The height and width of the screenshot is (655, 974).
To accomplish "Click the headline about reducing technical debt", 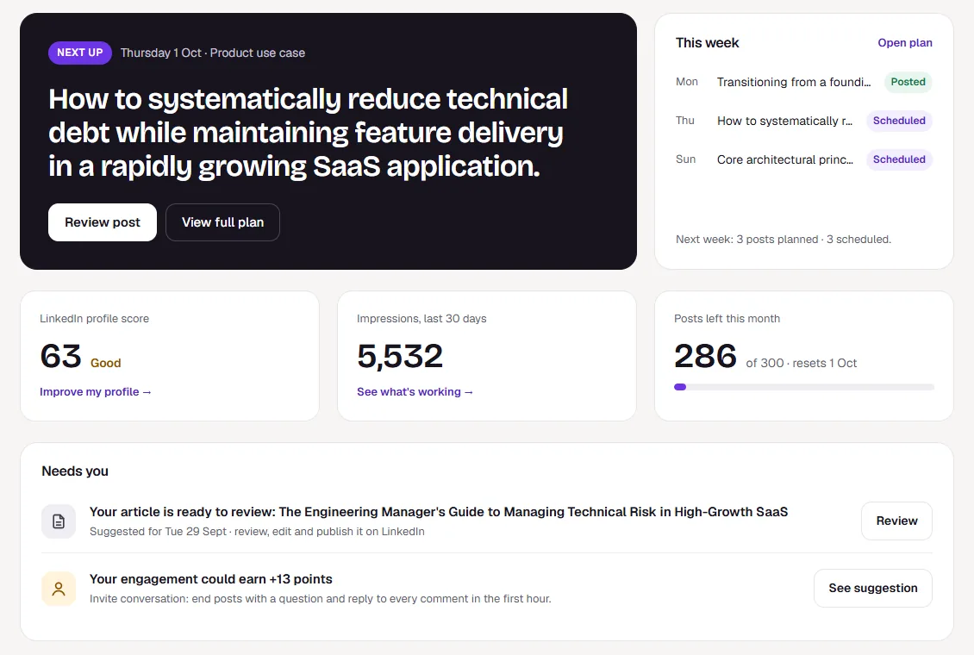I will click(308, 132).
